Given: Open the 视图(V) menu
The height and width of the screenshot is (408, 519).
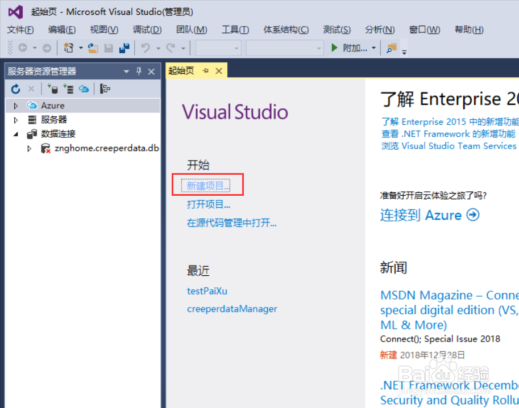Looking at the screenshot, I should (104, 30).
